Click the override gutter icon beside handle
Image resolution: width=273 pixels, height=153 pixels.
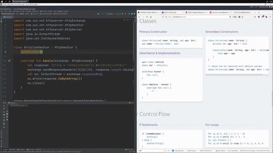pyautogui.click(x=9, y=61)
